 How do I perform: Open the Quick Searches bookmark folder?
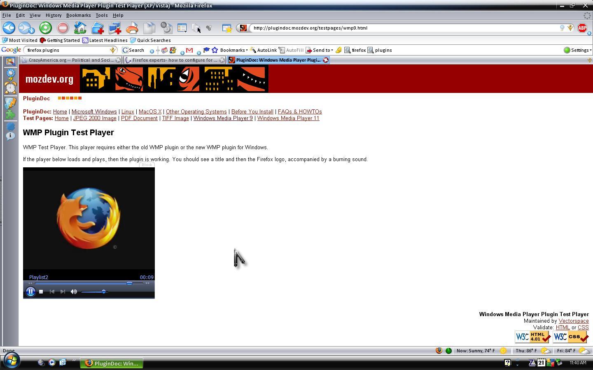tap(150, 40)
